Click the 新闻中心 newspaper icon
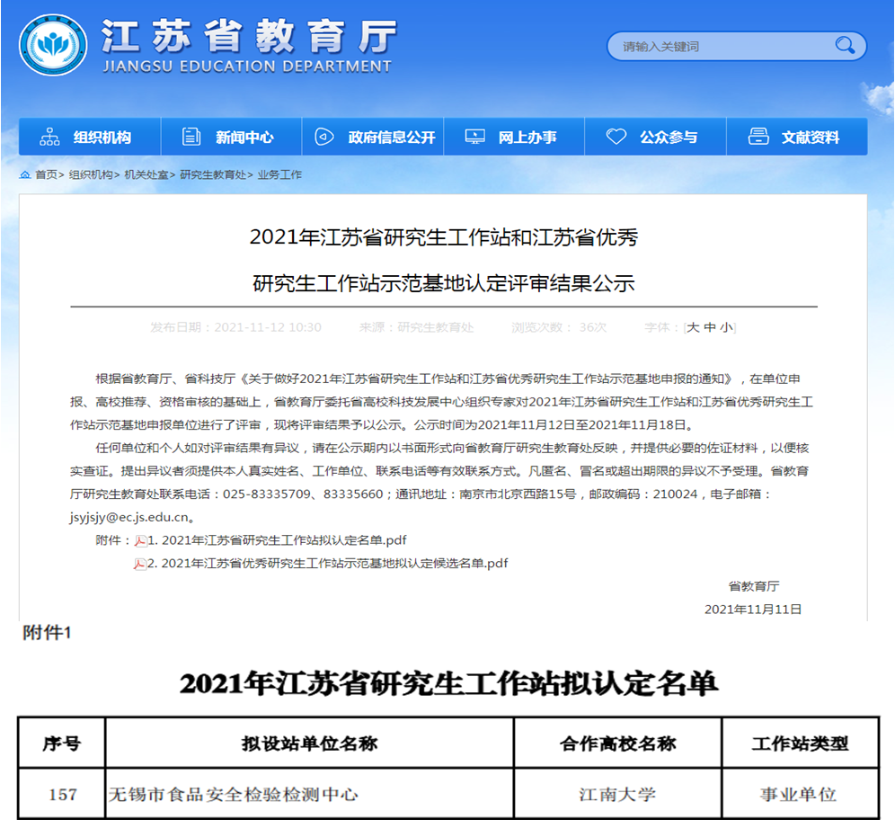This screenshot has height=837, width=895. point(191,137)
